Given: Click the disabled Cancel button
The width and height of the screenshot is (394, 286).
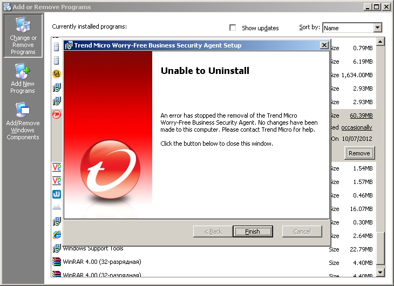Looking at the screenshot, I should pos(302,231).
